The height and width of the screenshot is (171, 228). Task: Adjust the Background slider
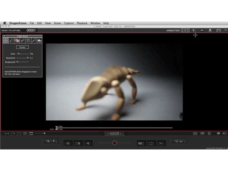(x=22, y=62)
